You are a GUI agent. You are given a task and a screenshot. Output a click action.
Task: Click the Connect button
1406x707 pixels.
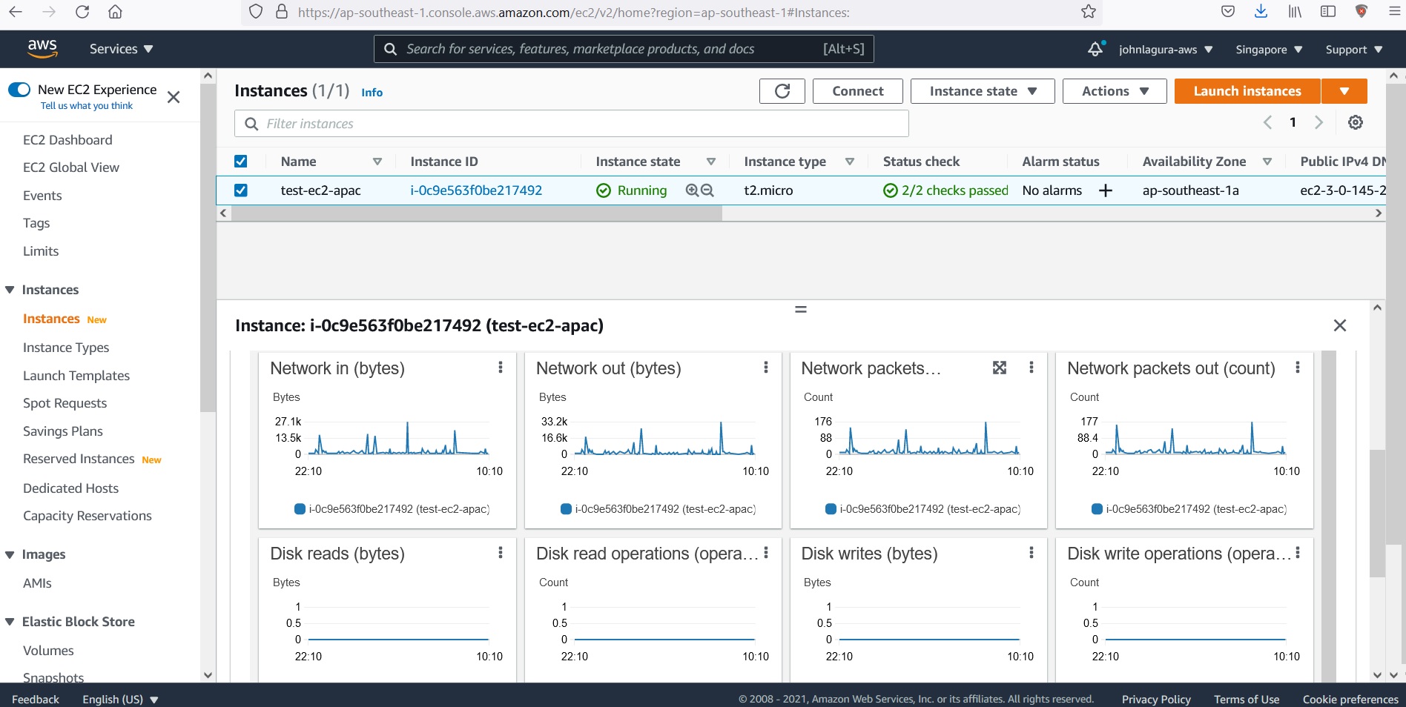tap(857, 90)
